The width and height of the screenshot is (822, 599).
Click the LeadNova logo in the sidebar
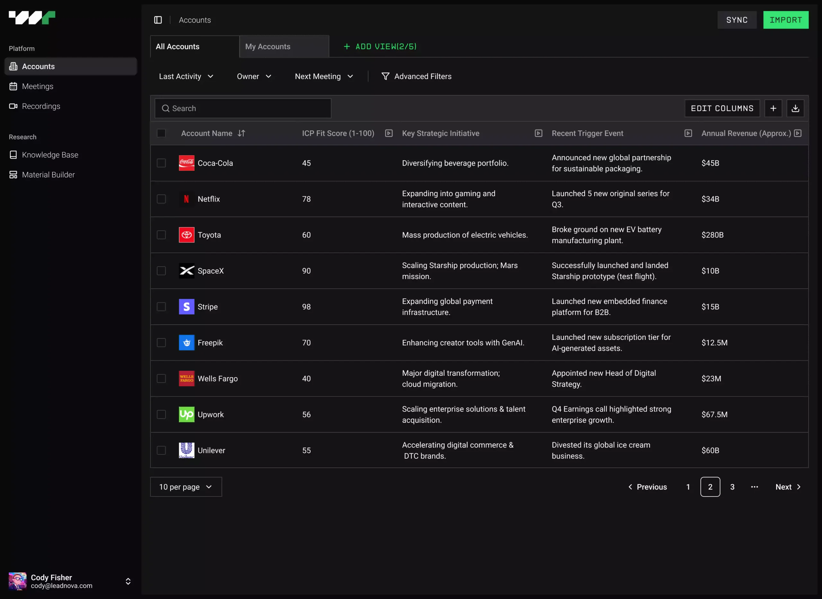coord(32,18)
